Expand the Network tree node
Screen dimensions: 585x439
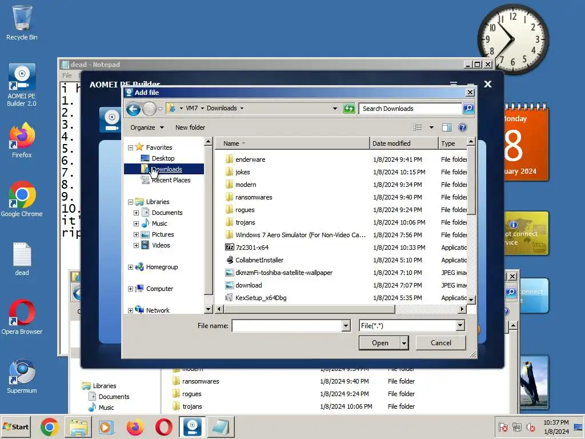[131, 310]
